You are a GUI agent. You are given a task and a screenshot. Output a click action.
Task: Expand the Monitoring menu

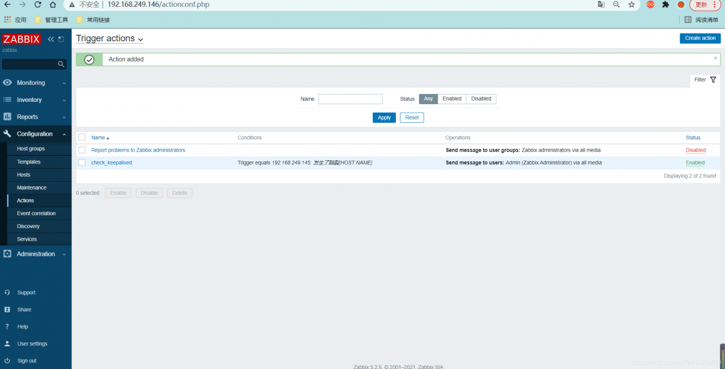pos(64,83)
